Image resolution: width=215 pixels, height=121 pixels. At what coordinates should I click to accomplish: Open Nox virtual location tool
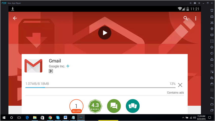point(212,29)
